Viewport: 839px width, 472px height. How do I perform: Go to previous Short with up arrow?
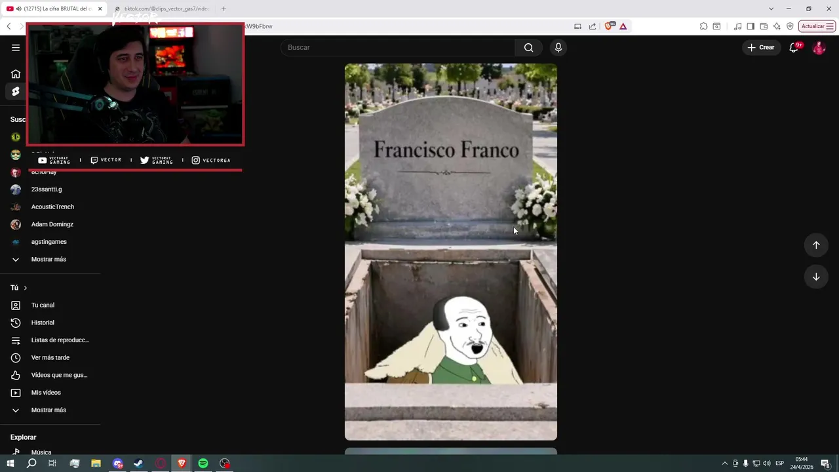tap(816, 245)
